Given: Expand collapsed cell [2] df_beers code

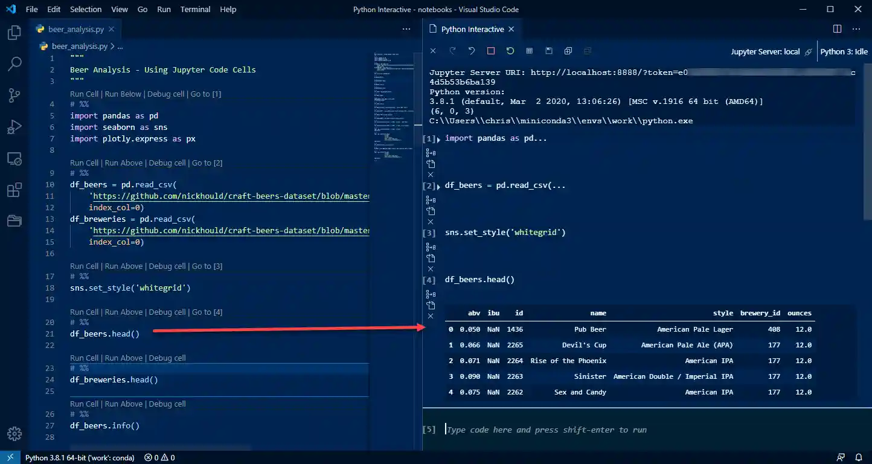Looking at the screenshot, I should [x=438, y=187].
